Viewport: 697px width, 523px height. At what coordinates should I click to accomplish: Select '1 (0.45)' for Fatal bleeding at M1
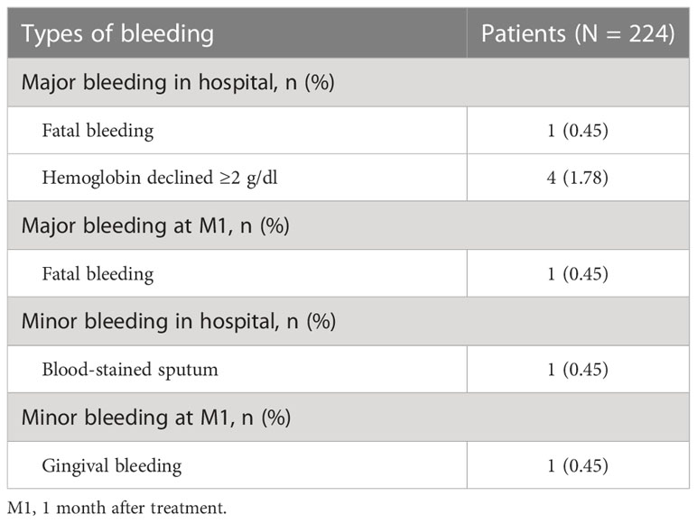click(578, 274)
